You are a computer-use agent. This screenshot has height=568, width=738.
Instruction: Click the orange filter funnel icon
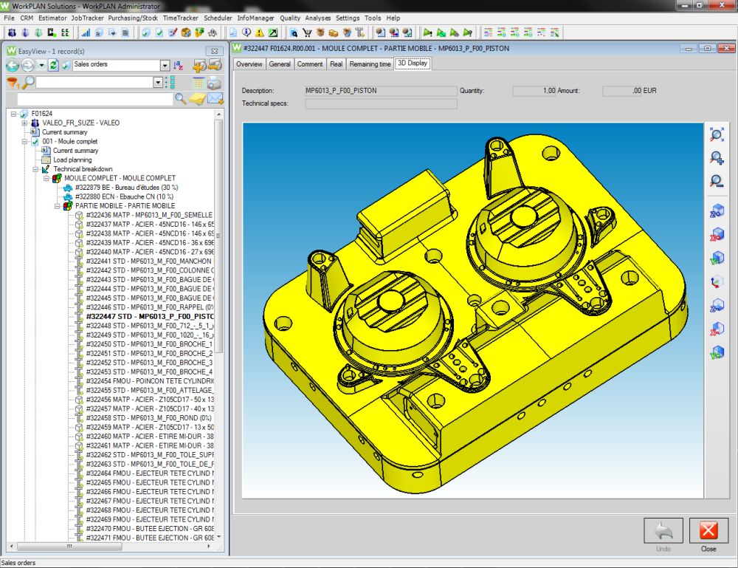(x=13, y=83)
